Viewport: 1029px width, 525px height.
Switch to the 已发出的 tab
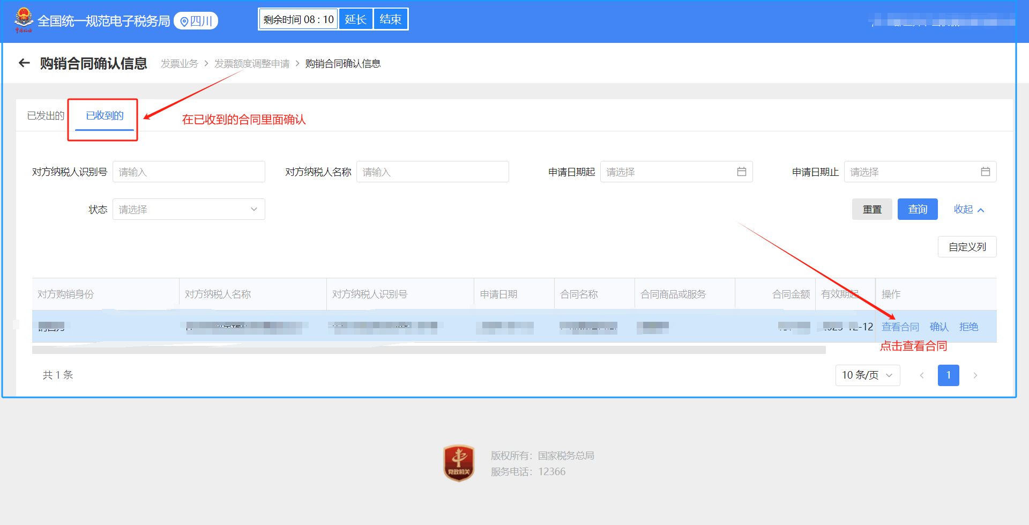click(x=46, y=116)
